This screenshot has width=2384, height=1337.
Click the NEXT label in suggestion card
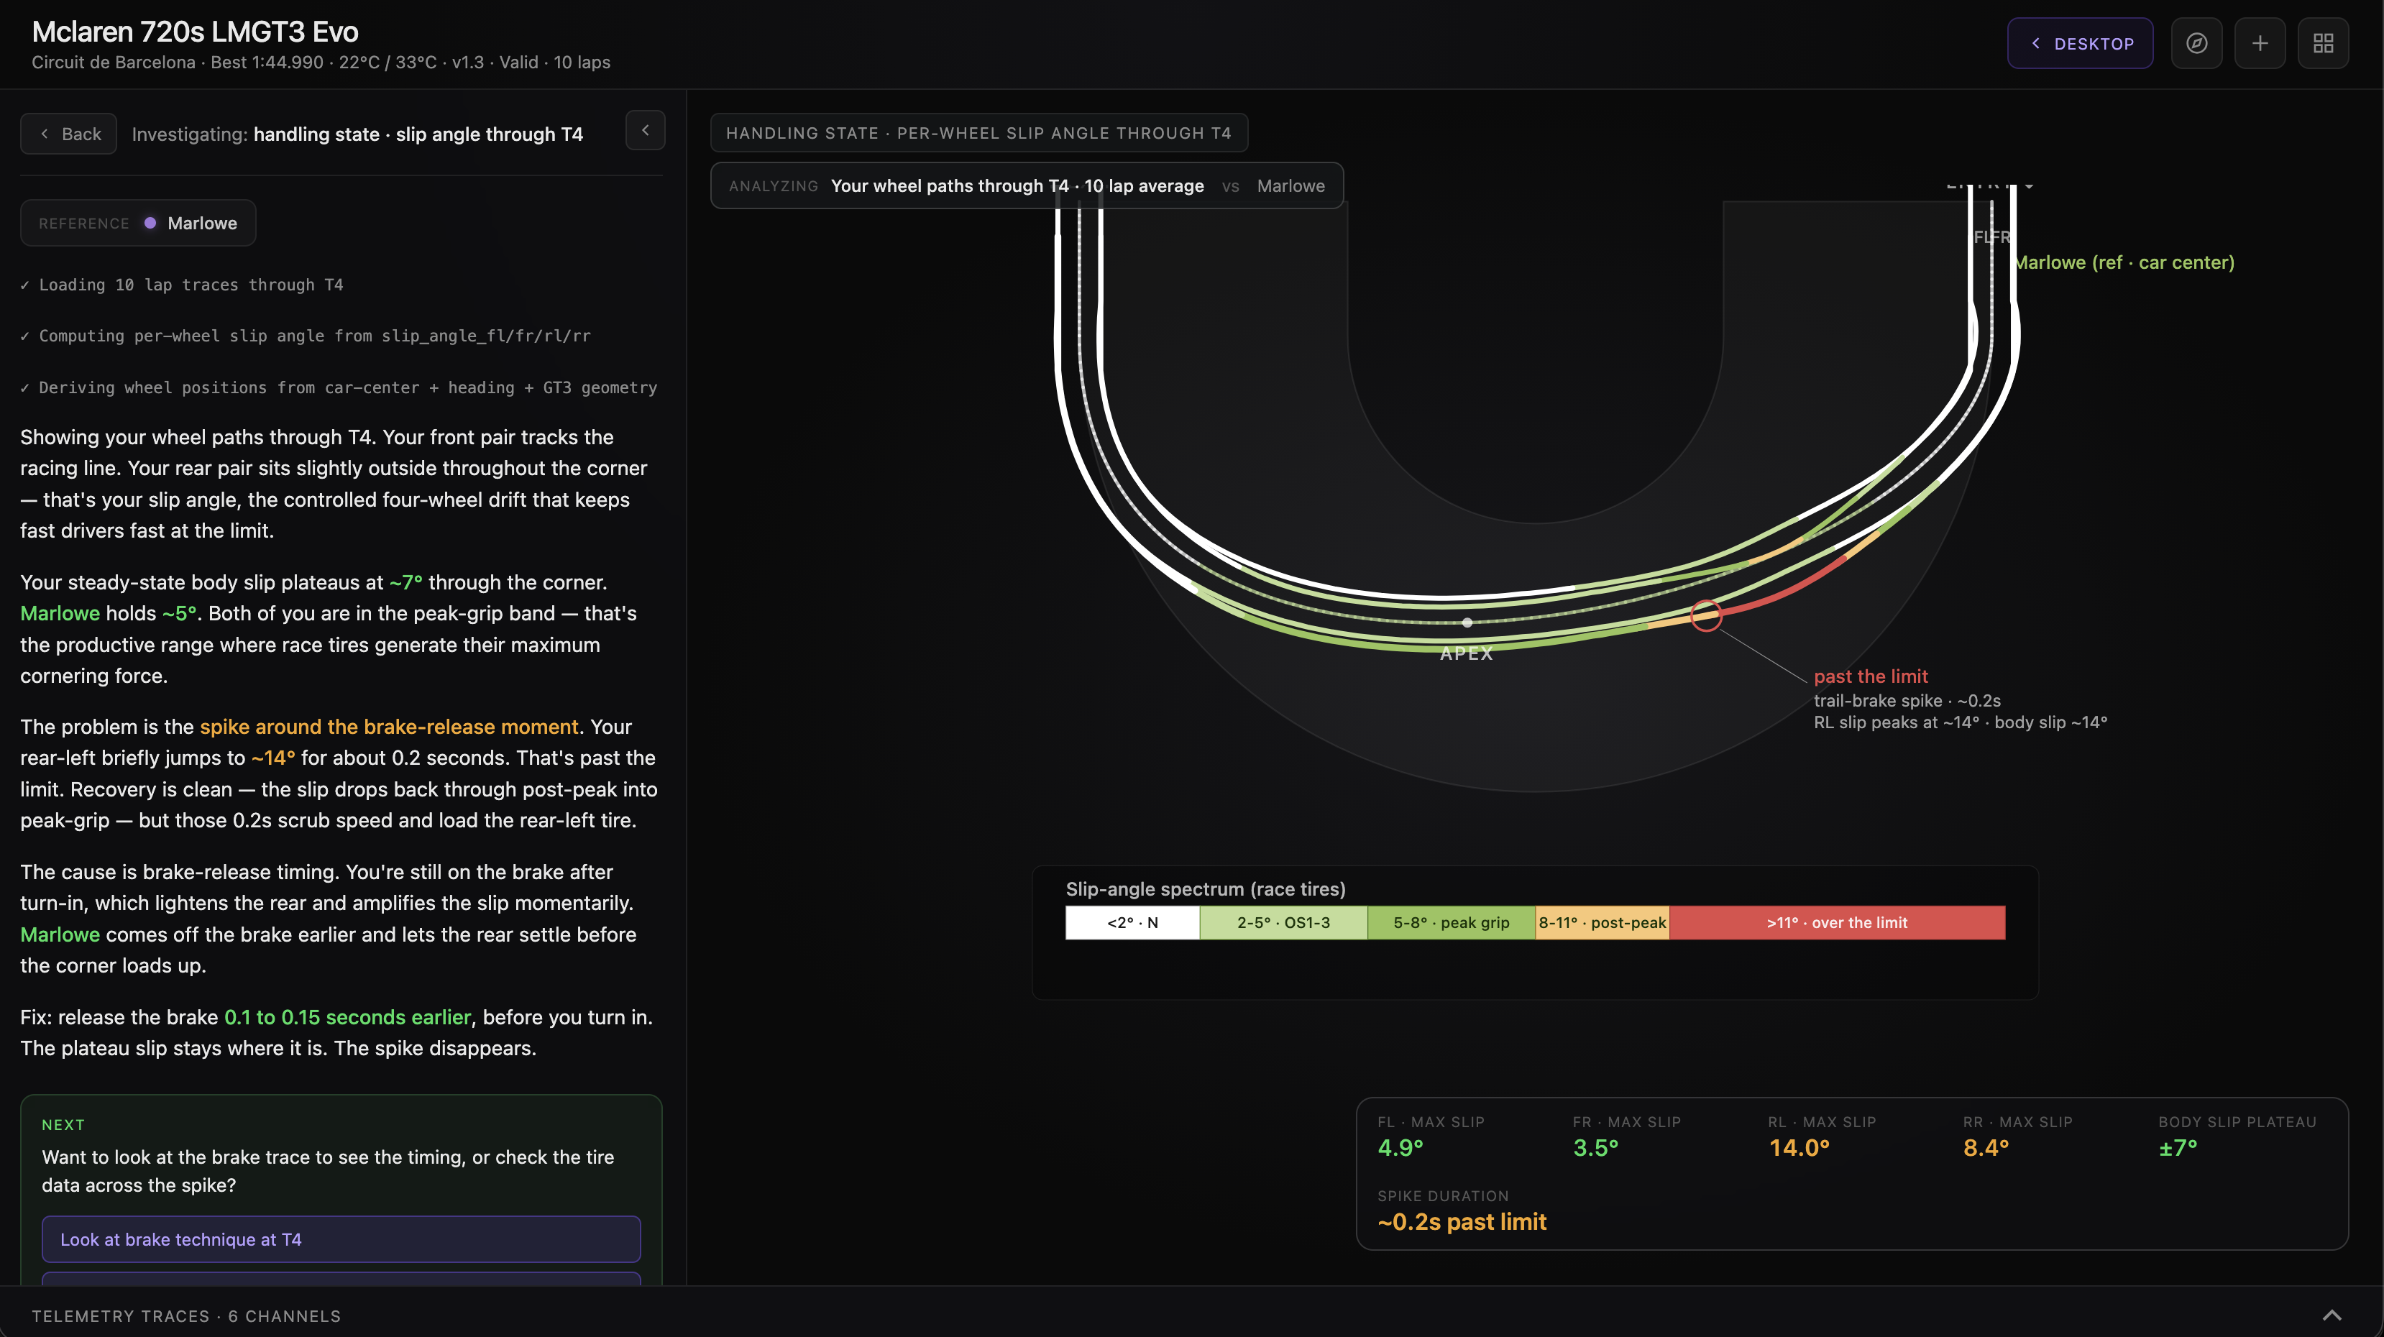[63, 1124]
